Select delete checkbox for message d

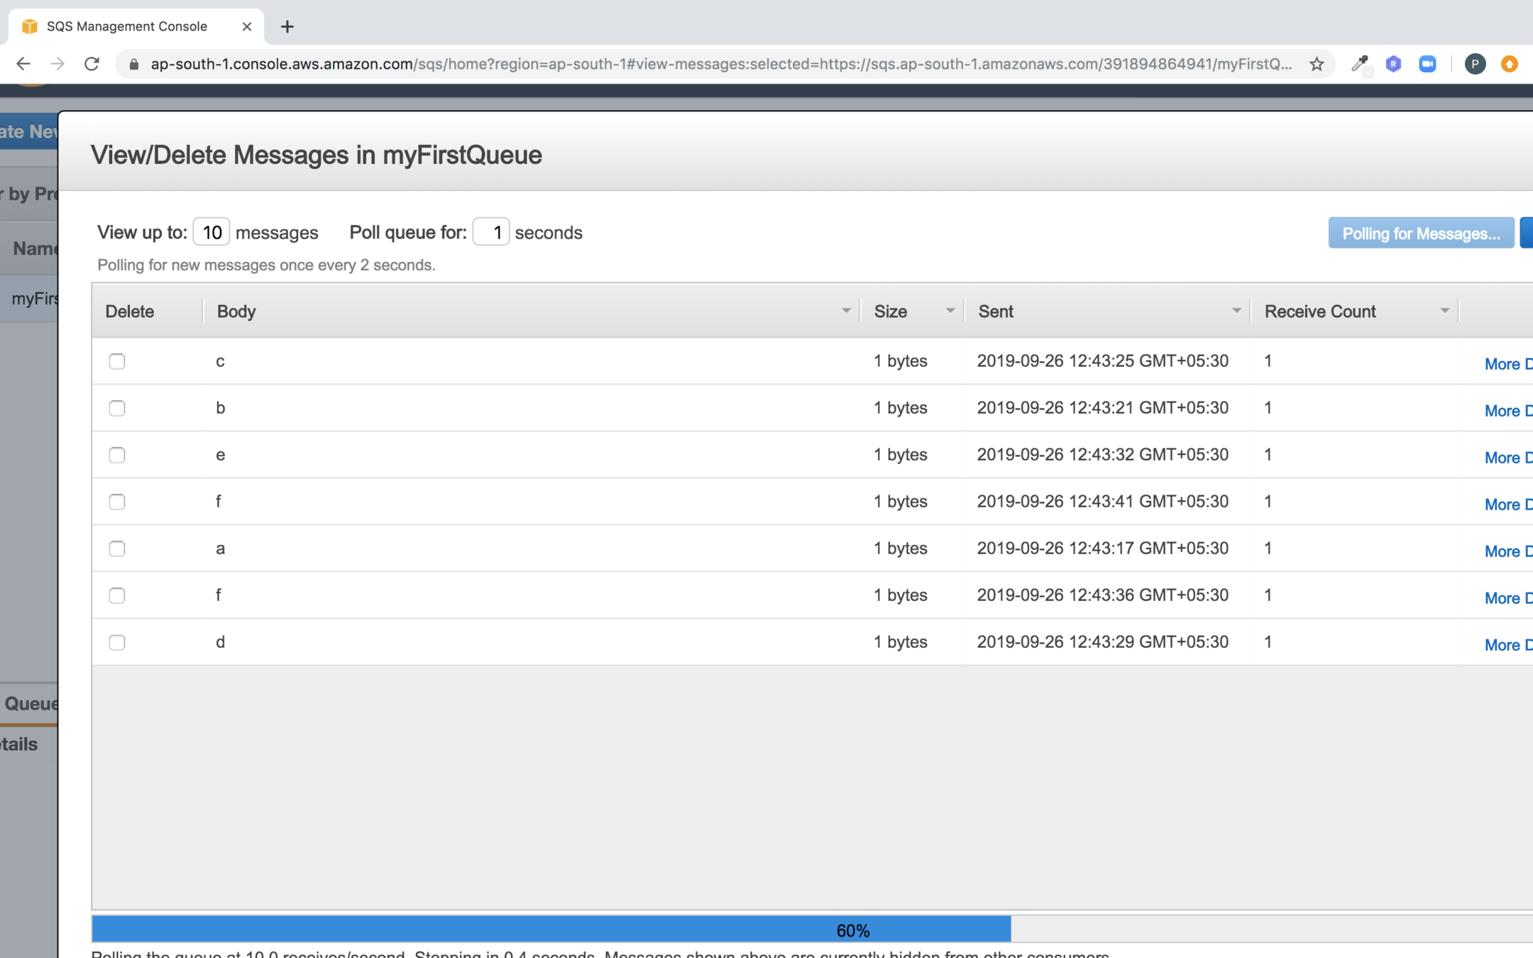tap(117, 642)
